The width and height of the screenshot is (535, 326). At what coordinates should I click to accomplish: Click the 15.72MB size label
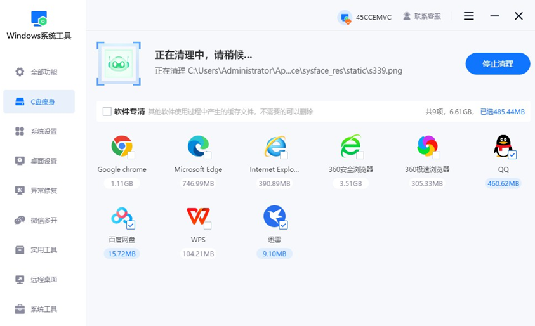[x=122, y=254]
